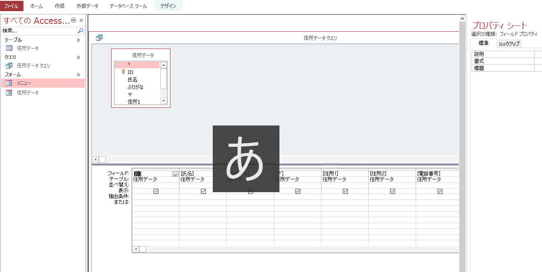Image resolution: width=542 pixels, height=272 pixels.
Task: Click the メニュー form label
Action: pyautogui.click(x=24, y=83)
